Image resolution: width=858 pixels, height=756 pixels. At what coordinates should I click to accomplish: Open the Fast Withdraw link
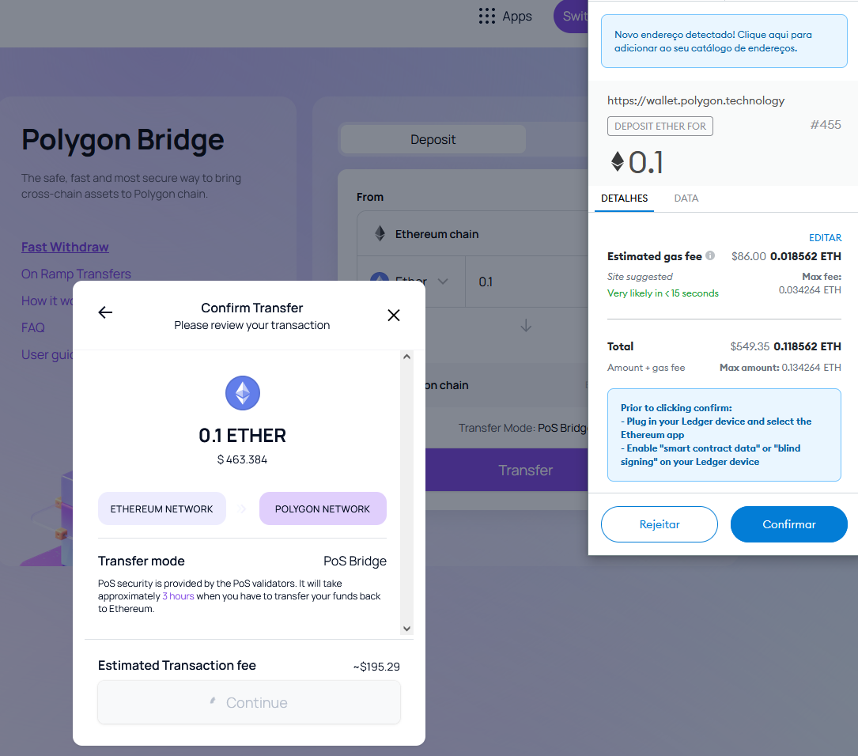(x=65, y=248)
